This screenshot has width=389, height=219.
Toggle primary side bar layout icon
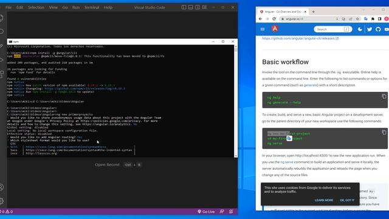(x=184, y=7)
